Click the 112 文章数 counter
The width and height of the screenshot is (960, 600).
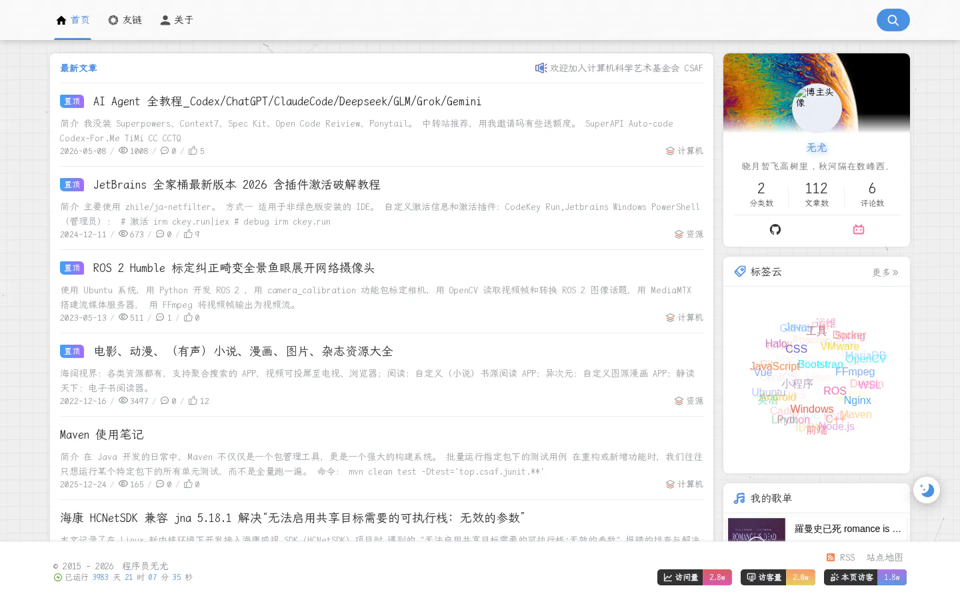(x=817, y=194)
